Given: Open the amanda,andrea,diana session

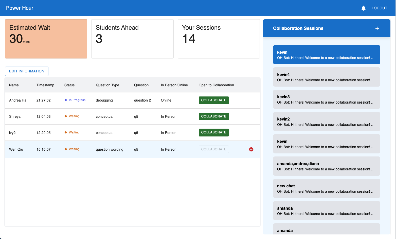Looking at the screenshot, I should [x=327, y=166].
